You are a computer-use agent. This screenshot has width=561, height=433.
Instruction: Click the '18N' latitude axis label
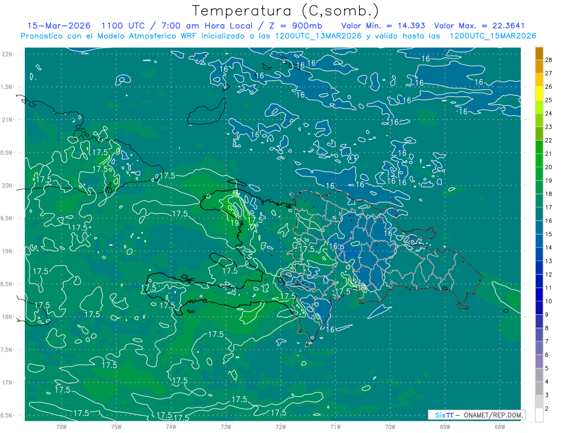[7, 317]
